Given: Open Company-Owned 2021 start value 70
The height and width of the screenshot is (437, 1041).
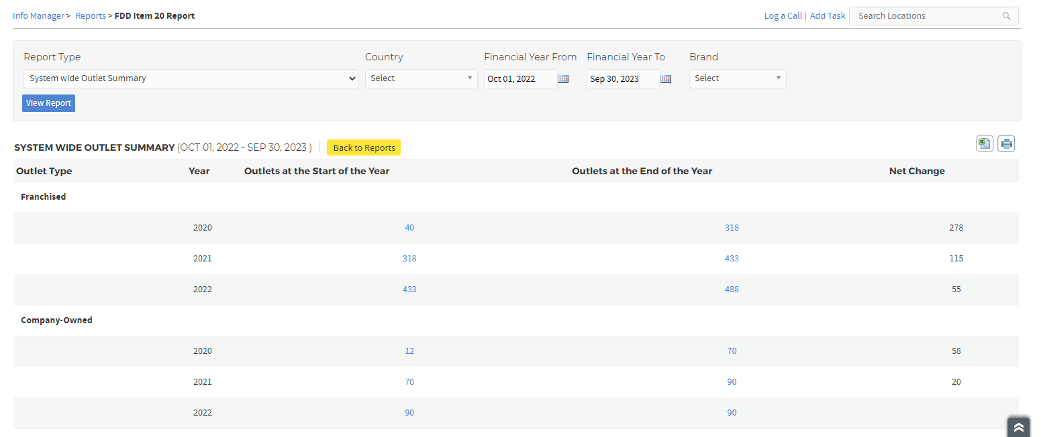Looking at the screenshot, I should tap(409, 382).
